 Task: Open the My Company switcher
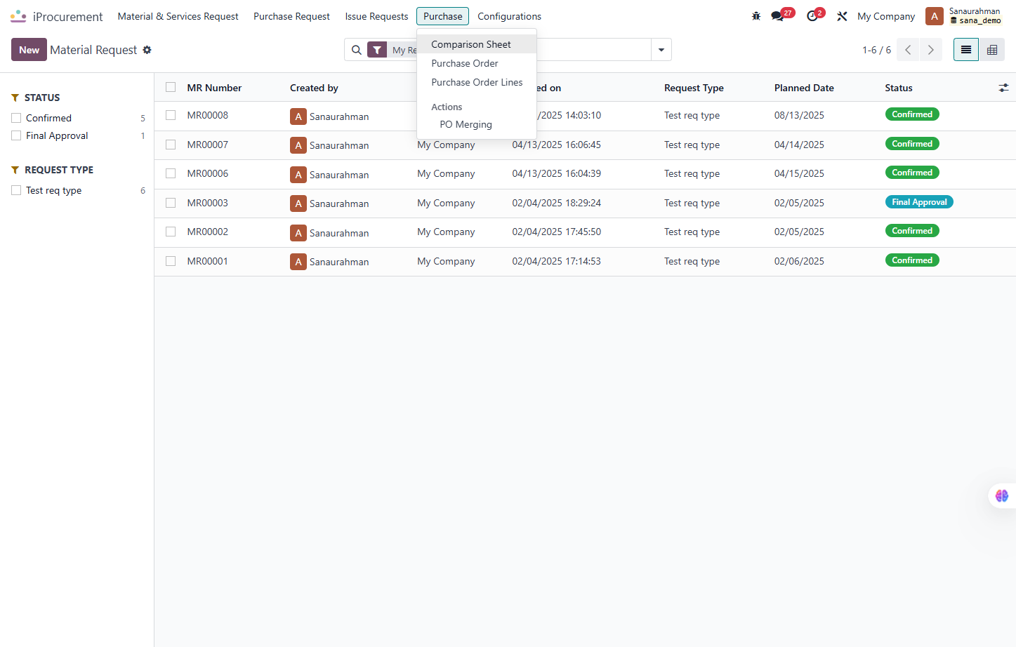point(886,16)
